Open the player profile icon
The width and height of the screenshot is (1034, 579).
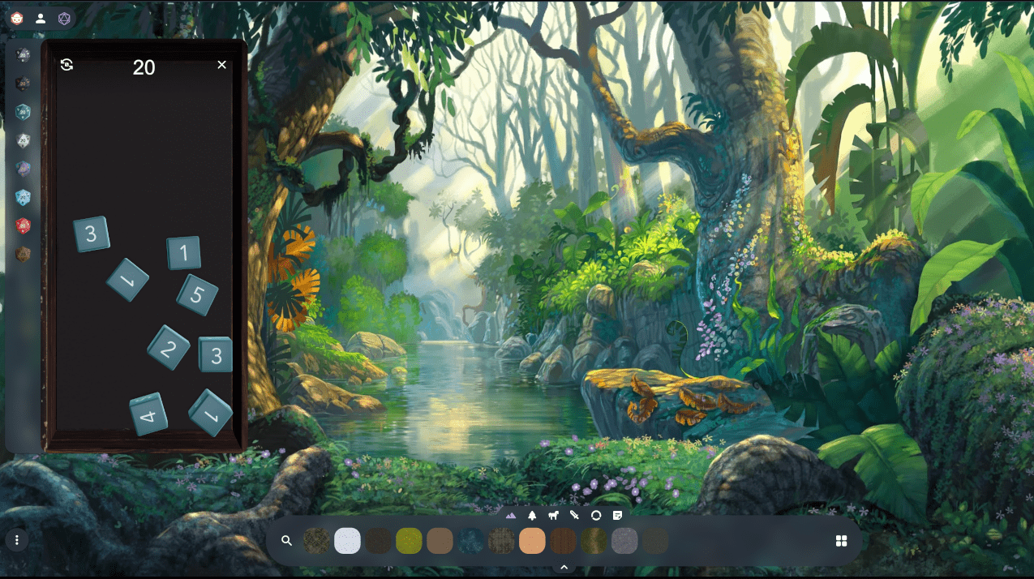[x=41, y=19]
